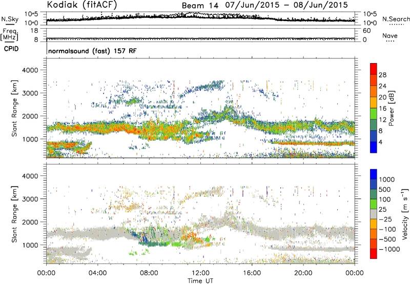Click the '1000' range tick on power panel
This screenshot has height=284, width=410.
pos(30,139)
